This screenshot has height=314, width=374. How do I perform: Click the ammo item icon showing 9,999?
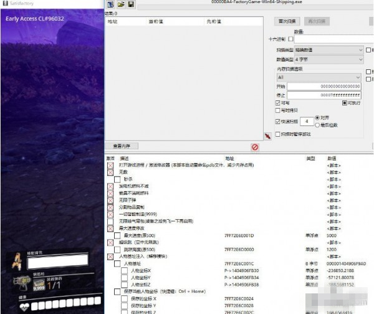click(39, 285)
